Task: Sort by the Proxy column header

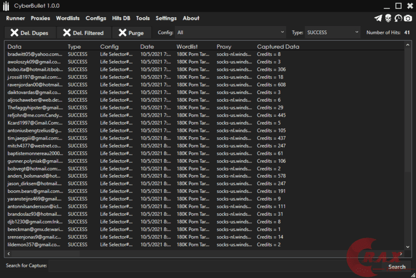Action: tap(224, 47)
